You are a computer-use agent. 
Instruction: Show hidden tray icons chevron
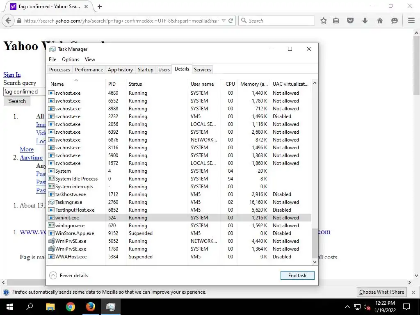[347, 307]
